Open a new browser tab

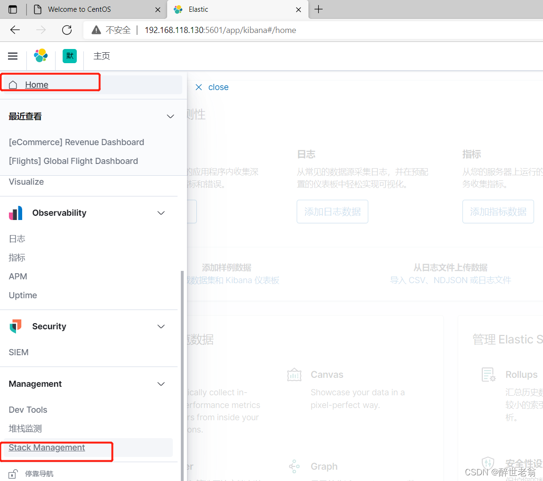[318, 9]
